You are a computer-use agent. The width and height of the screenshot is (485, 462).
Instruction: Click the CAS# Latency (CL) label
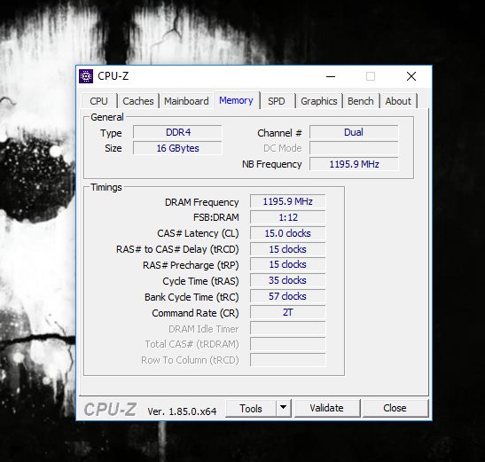coord(198,233)
